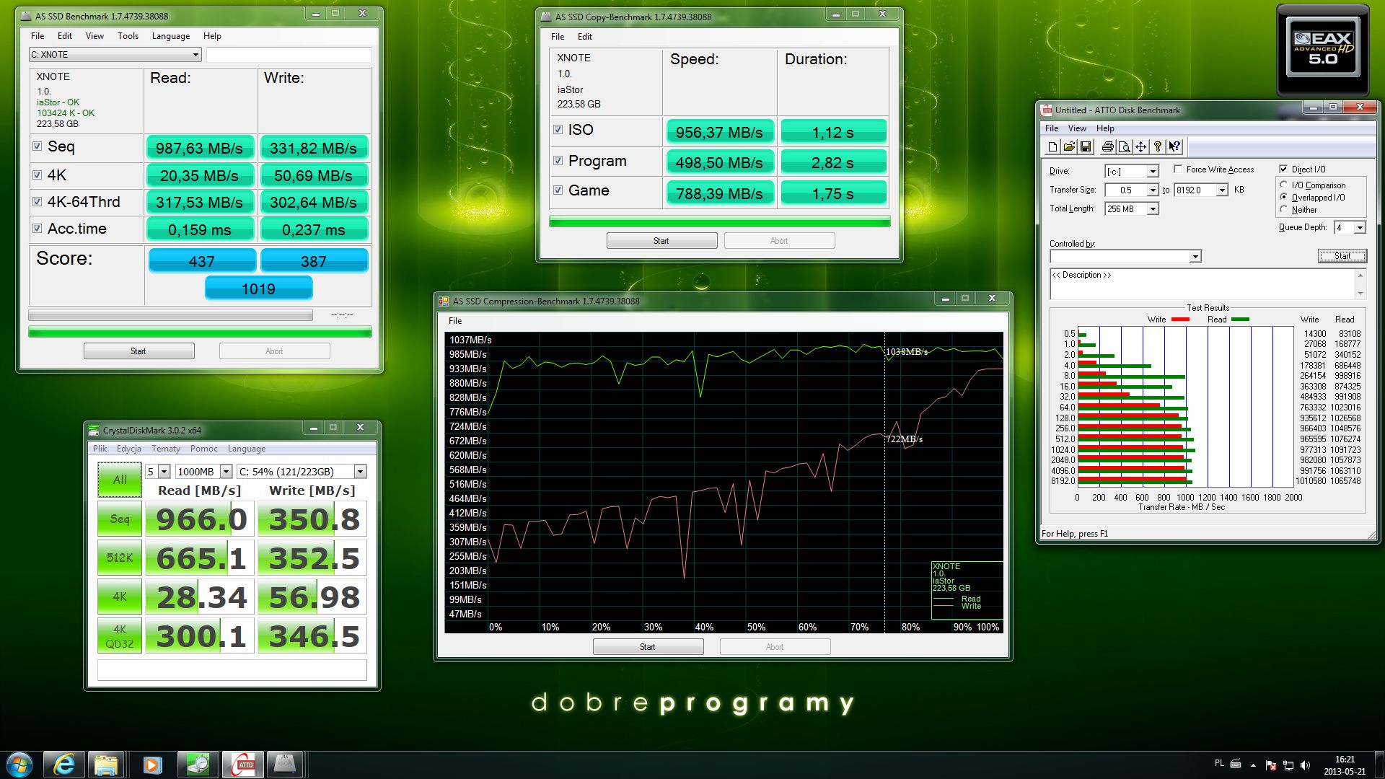The width and height of the screenshot is (1385, 779).
Task: Click the volume speaker icon in system tray
Action: [x=1306, y=765]
